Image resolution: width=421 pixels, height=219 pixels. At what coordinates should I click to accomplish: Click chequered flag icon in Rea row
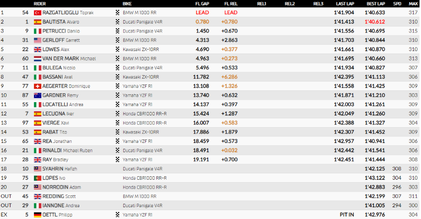pos(117,141)
